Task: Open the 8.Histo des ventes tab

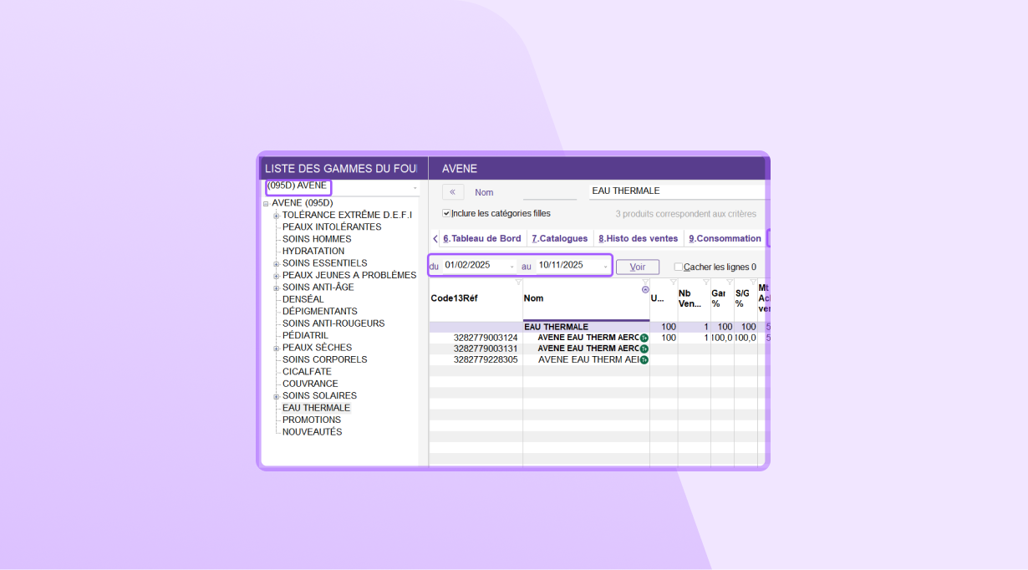Action: pyautogui.click(x=639, y=239)
